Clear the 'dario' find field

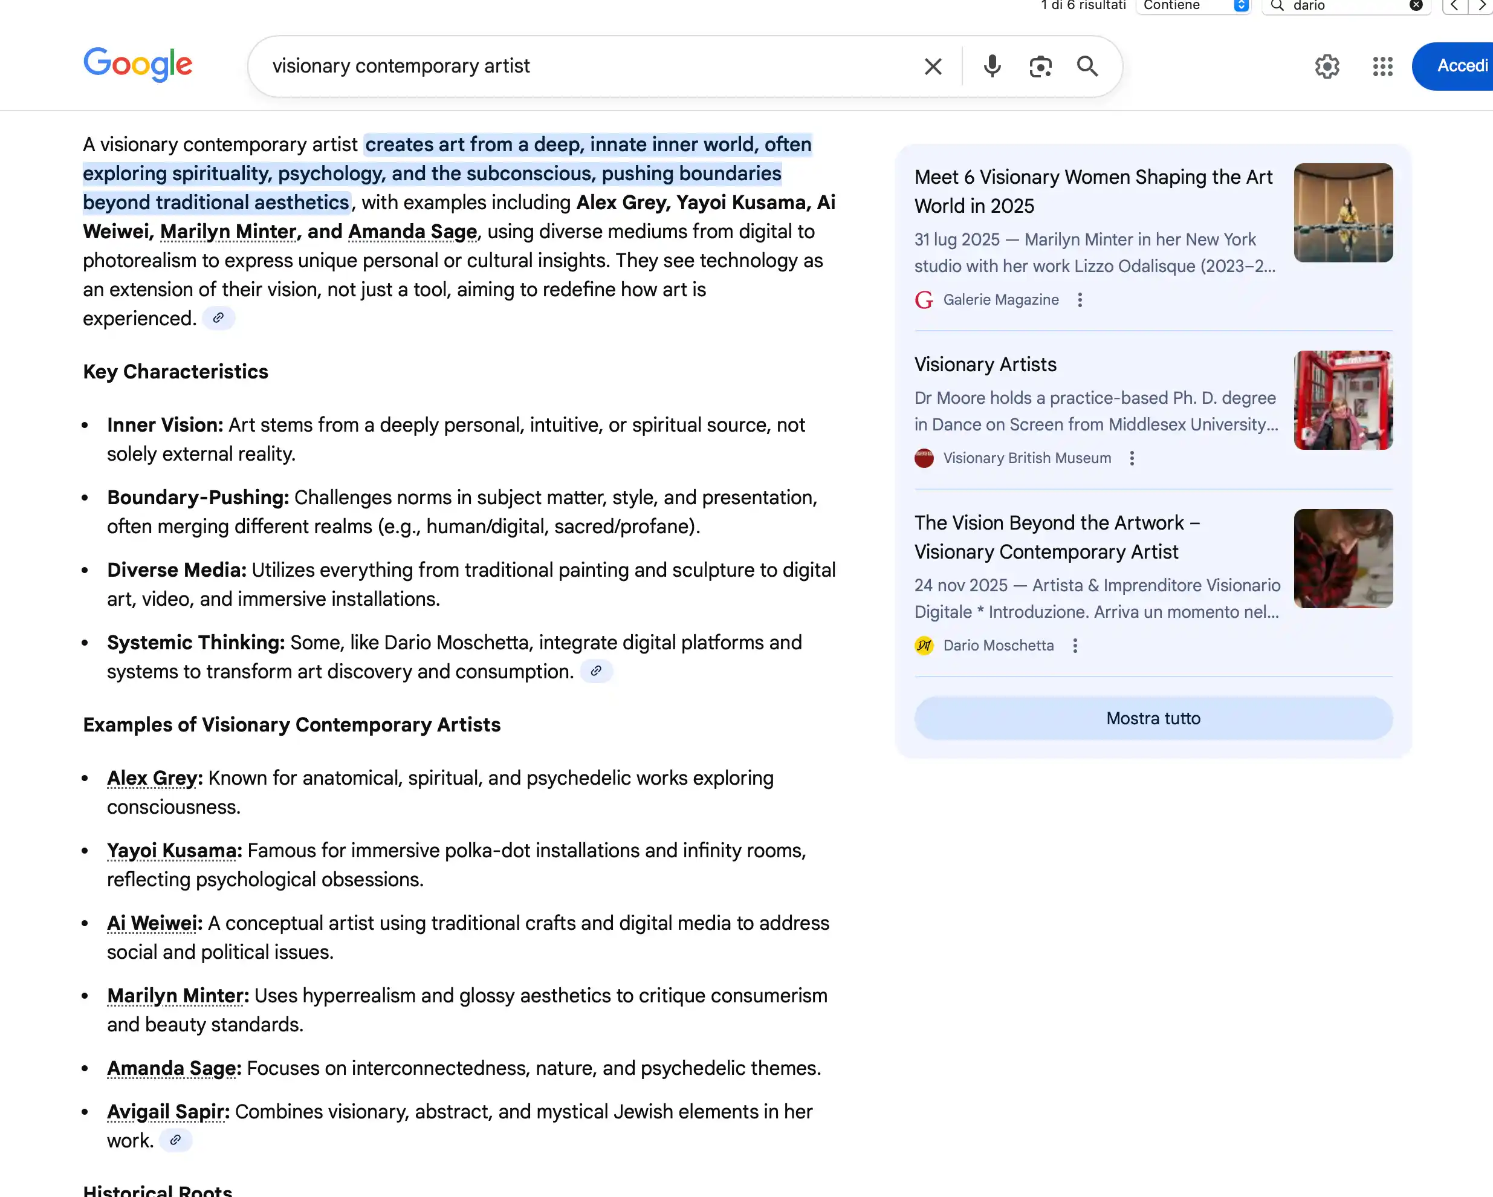click(x=1416, y=5)
